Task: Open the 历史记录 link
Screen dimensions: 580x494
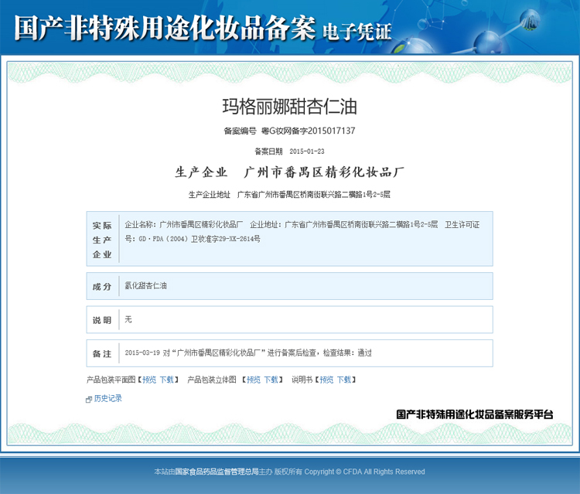Action: 108,398
